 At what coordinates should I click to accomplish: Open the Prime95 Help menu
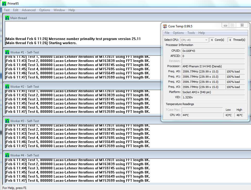coord(72,10)
